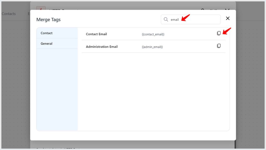This screenshot has width=266, height=150.
Task: Click the Administration Email label
Action: 102,47
